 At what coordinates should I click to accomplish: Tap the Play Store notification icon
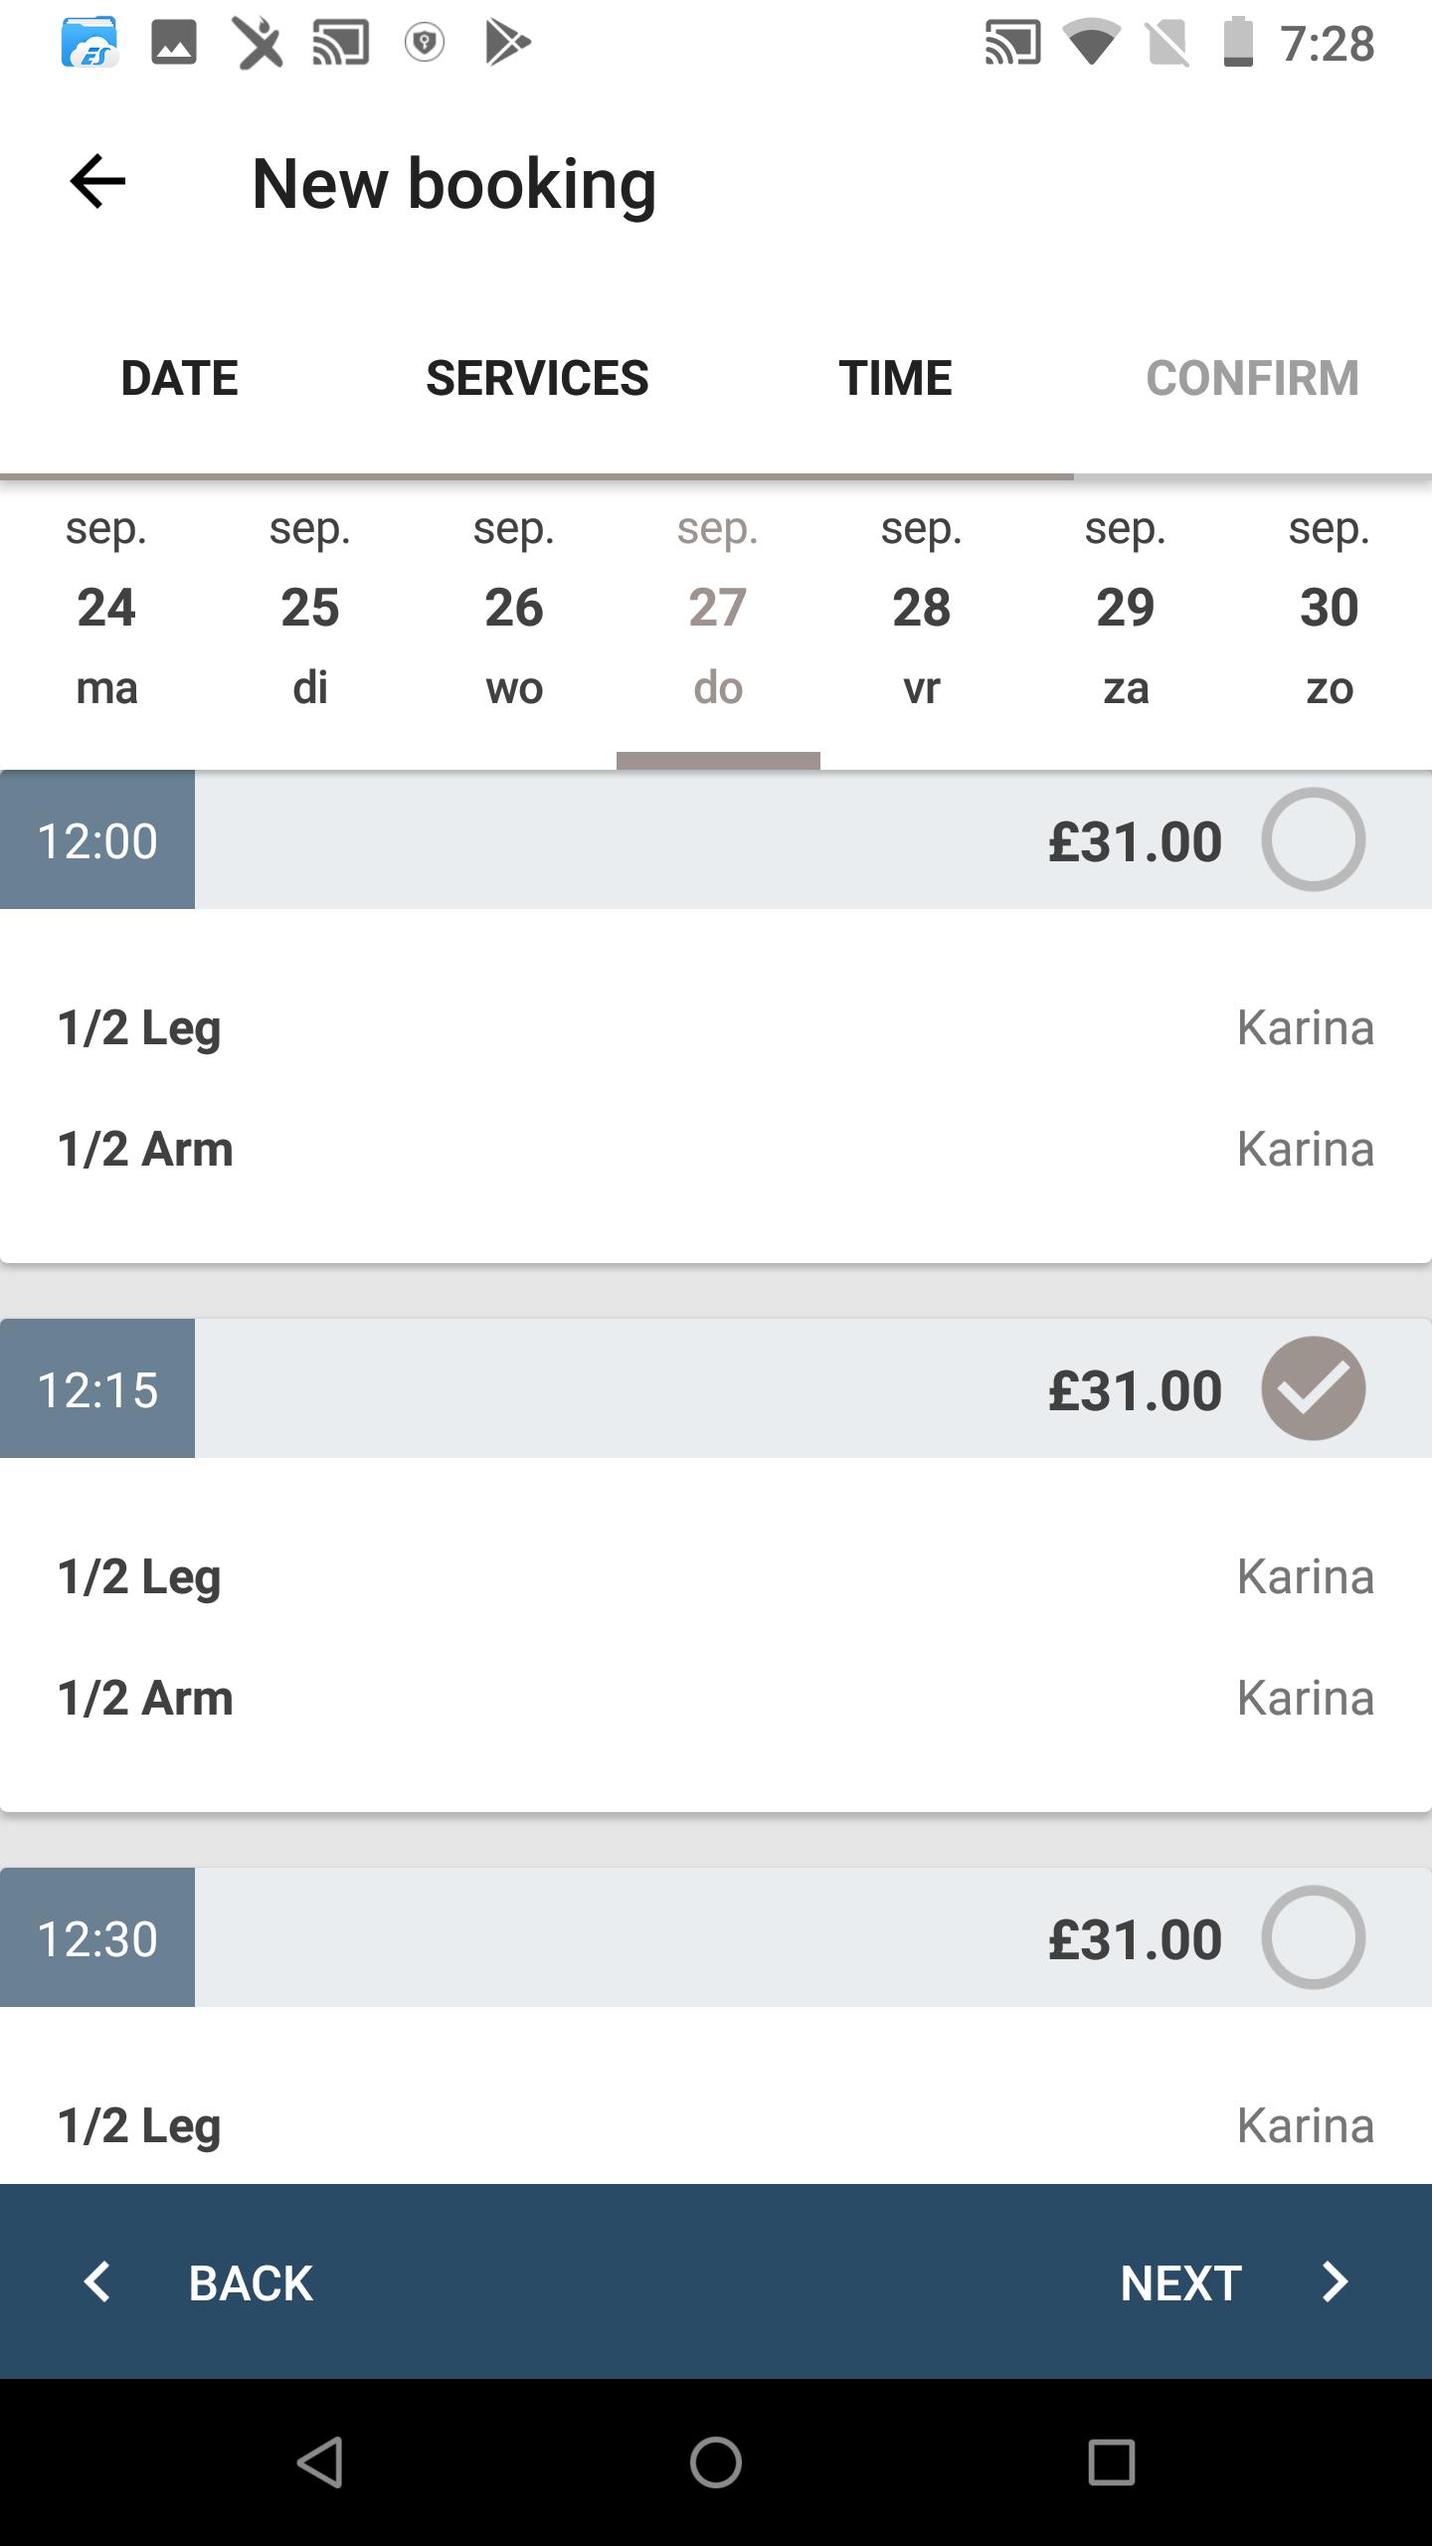pyautogui.click(x=507, y=43)
